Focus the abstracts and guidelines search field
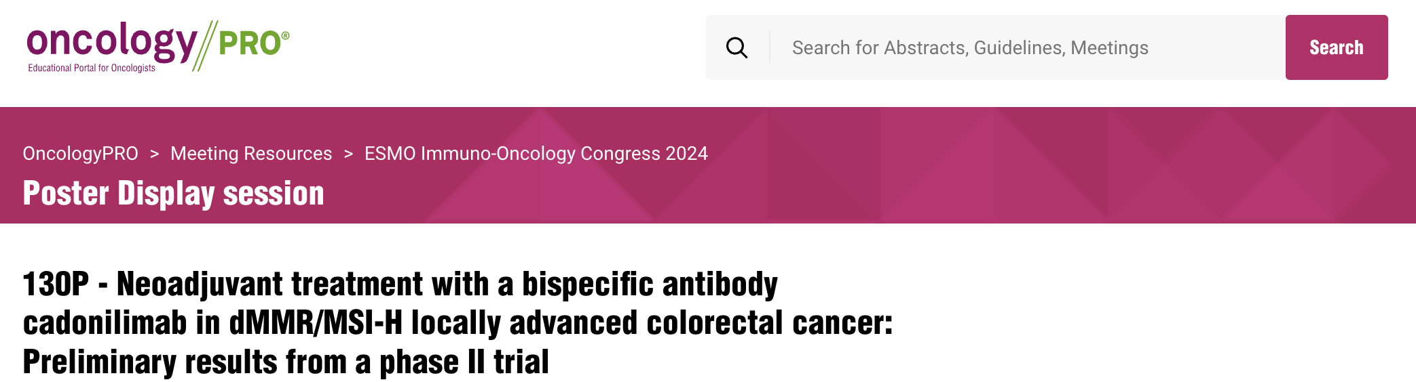Screen dimensions: 1416x382 (x=1028, y=47)
